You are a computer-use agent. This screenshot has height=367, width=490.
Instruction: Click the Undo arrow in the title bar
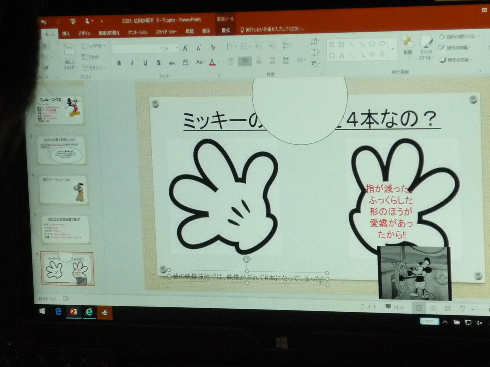[44, 21]
